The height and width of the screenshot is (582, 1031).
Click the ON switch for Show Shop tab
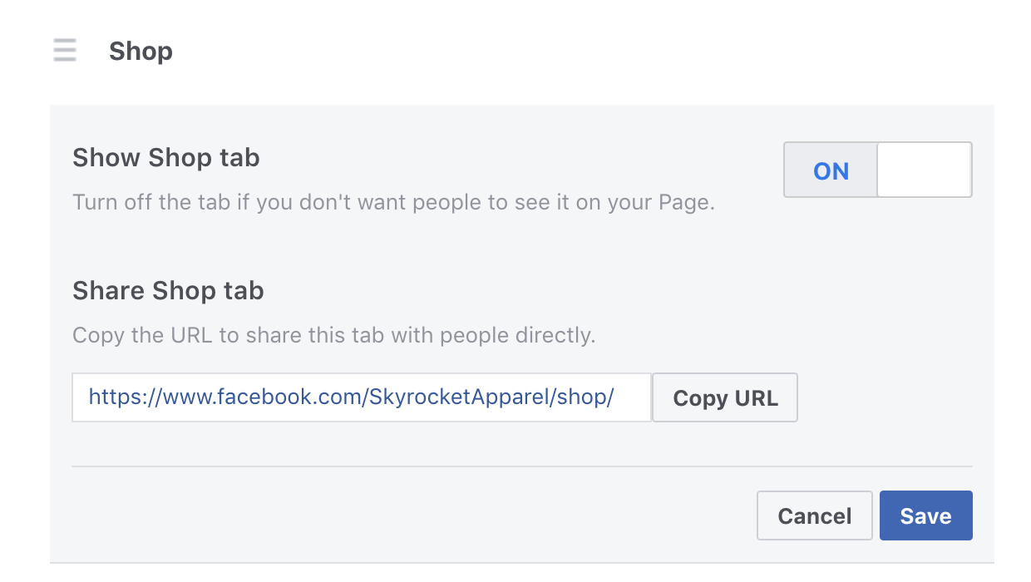coord(831,170)
